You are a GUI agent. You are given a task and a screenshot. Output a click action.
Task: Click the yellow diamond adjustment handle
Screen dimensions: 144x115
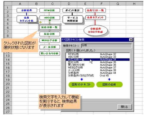coord(40,22)
